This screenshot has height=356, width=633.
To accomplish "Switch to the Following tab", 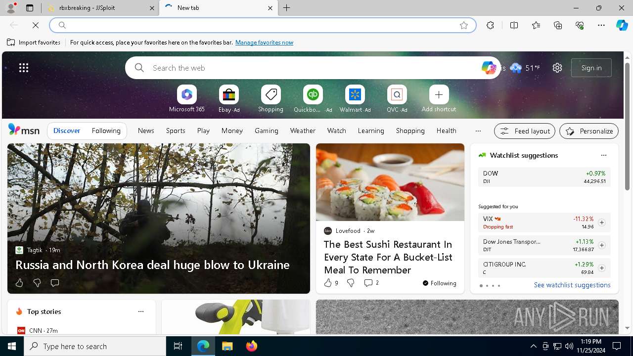I will 106,131.
